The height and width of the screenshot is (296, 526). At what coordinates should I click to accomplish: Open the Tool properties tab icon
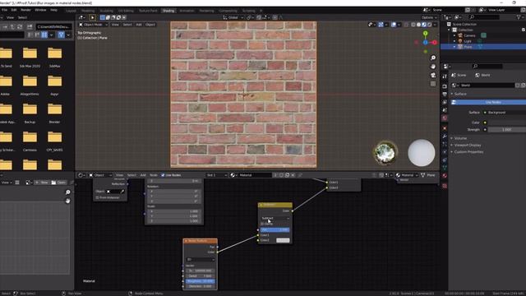coord(445,76)
